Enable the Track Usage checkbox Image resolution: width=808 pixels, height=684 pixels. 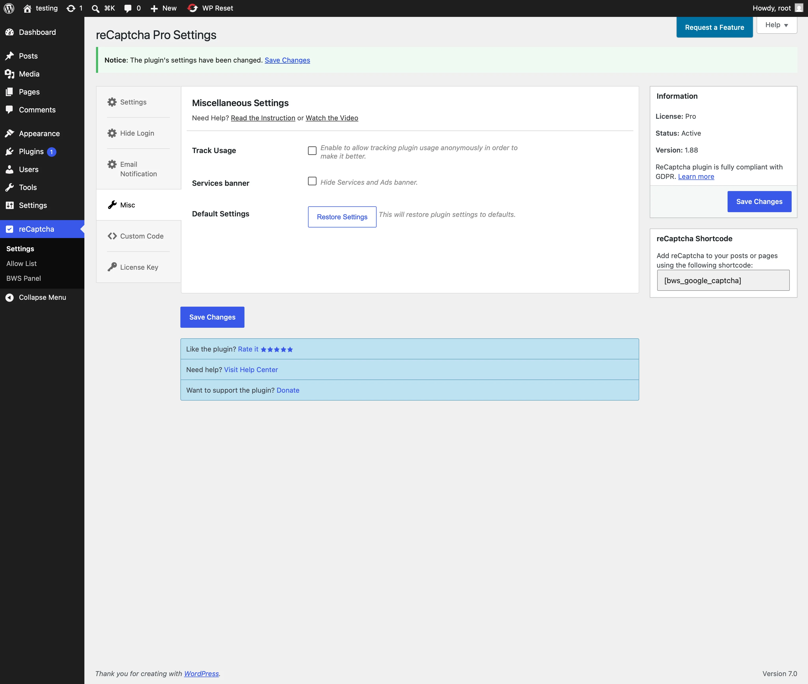click(x=312, y=150)
